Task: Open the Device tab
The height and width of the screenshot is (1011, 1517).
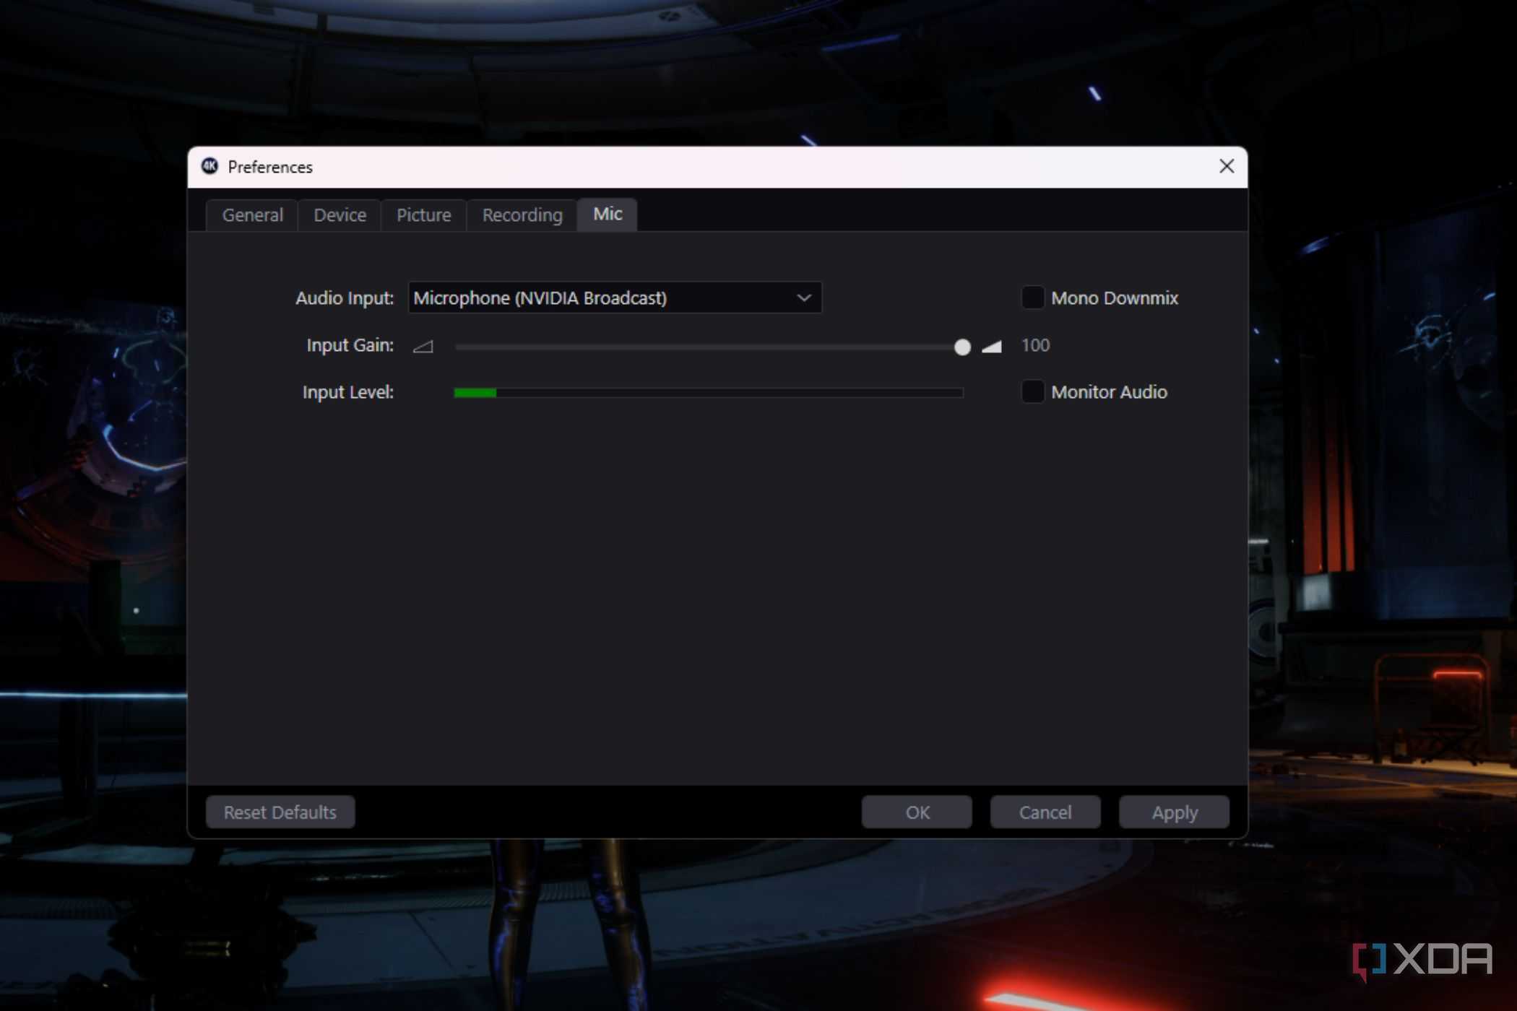Action: click(x=340, y=215)
